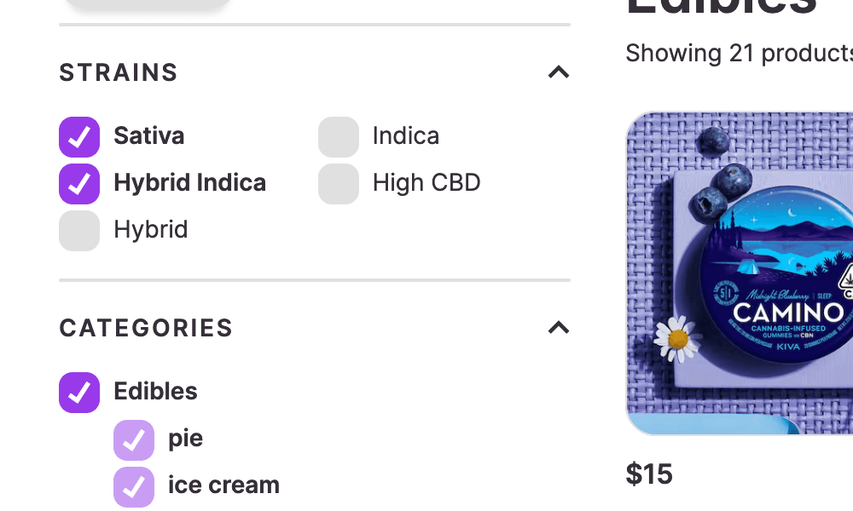Screen dimensions: 853x511
Task: Disable the ice cream subcategory filter
Action: pos(133,486)
